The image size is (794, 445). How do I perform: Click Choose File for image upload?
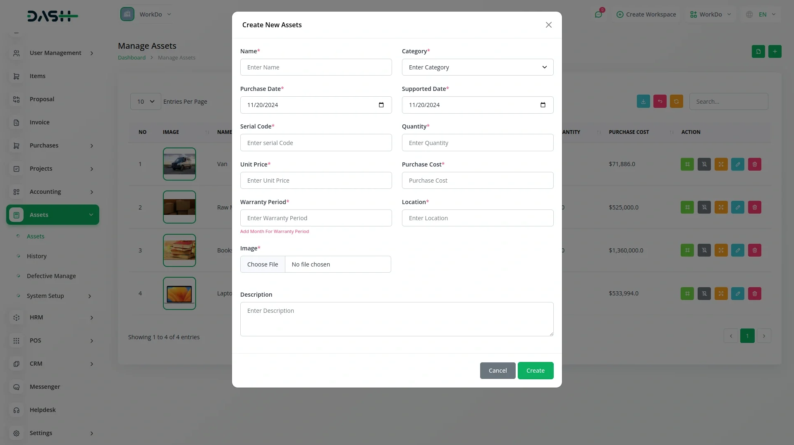click(263, 264)
